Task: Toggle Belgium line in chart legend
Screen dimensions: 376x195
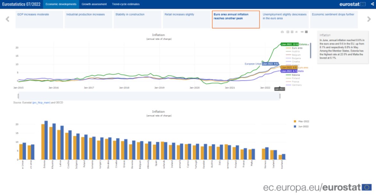Action: (x=293, y=55)
